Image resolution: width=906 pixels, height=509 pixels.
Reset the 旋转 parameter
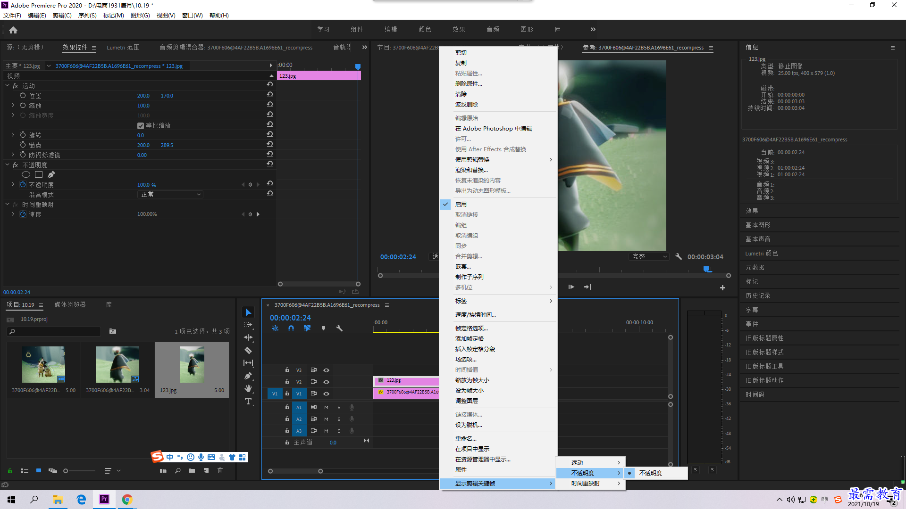(x=269, y=134)
